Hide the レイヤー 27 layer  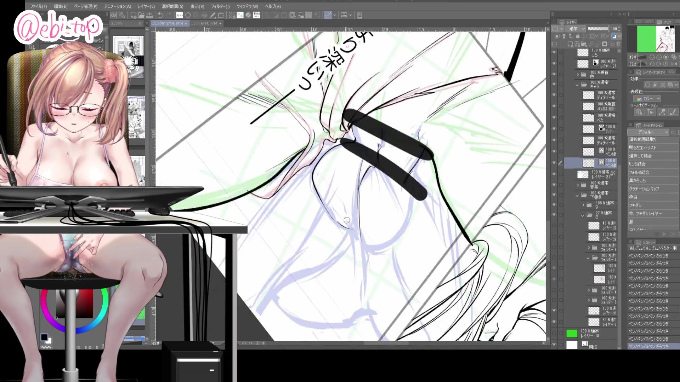(554, 64)
